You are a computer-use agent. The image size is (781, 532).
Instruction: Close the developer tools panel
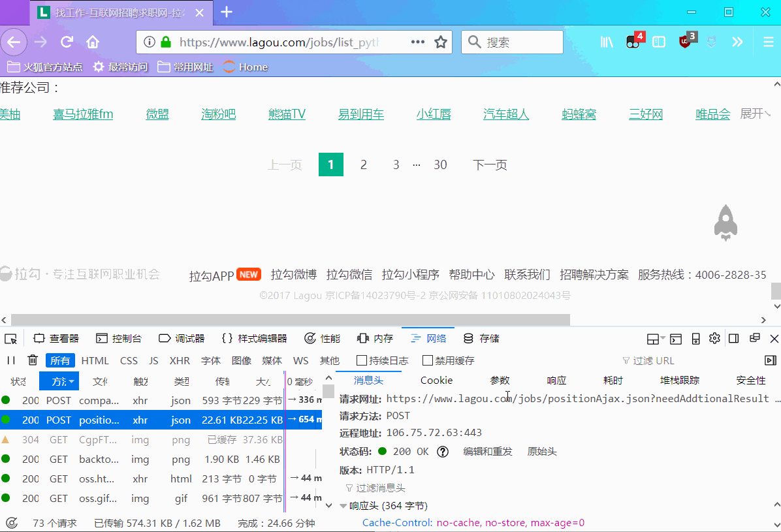click(x=774, y=339)
